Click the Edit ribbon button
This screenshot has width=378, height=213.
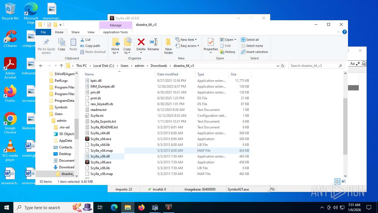(x=225, y=46)
